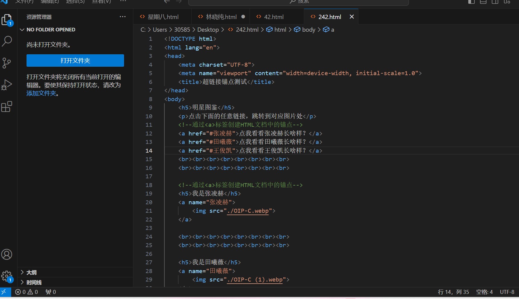Open the Desktop breadcrumb dropdown
Viewport: 519px width, 299px height.
(208, 30)
